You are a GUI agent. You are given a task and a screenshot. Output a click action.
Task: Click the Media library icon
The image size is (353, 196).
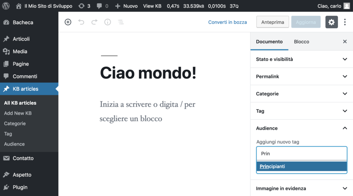(x=6, y=51)
